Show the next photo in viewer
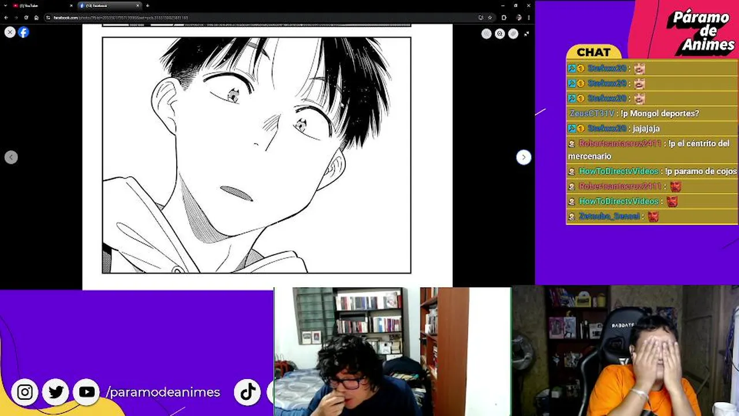 pyautogui.click(x=524, y=157)
